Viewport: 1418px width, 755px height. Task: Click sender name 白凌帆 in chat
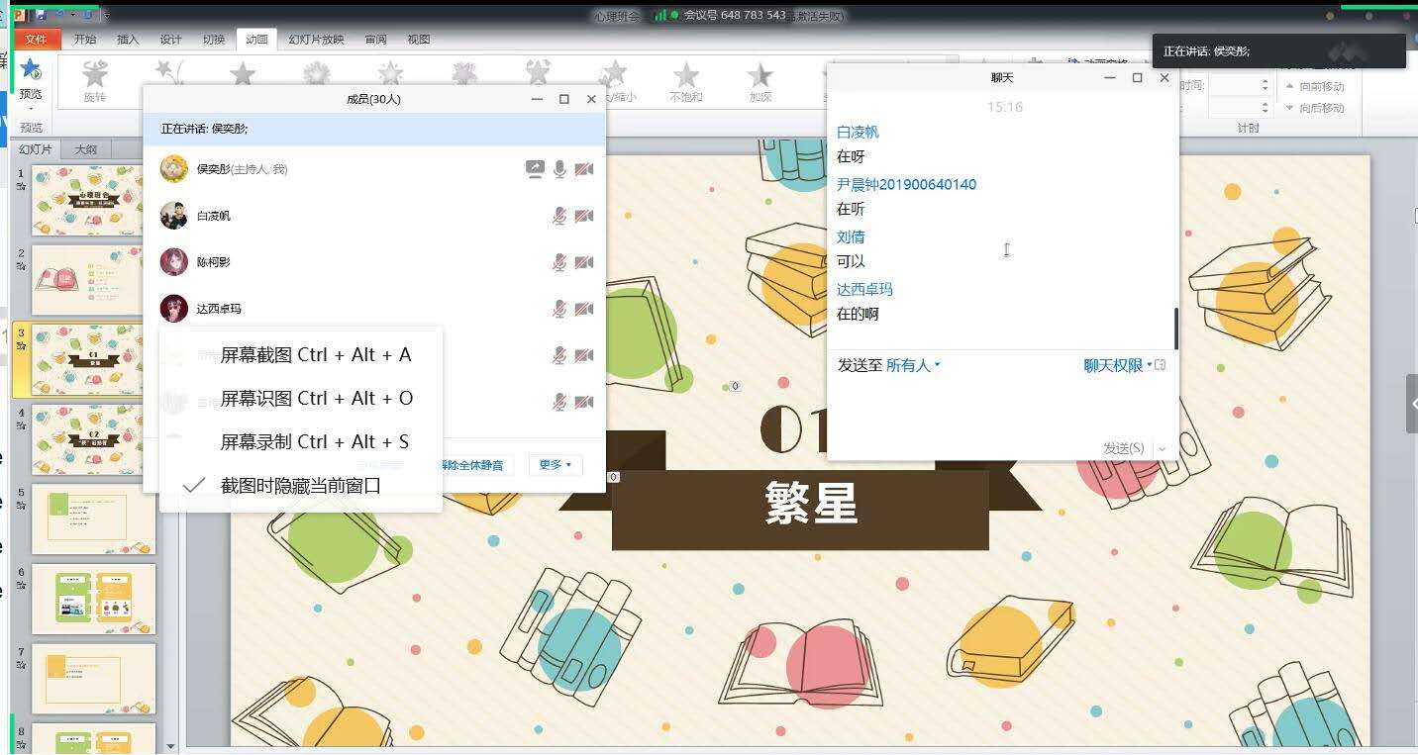pyautogui.click(x=858, y=132)
